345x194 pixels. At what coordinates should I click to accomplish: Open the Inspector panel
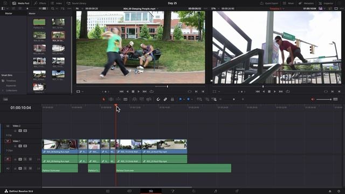click(x=326, y=3)
